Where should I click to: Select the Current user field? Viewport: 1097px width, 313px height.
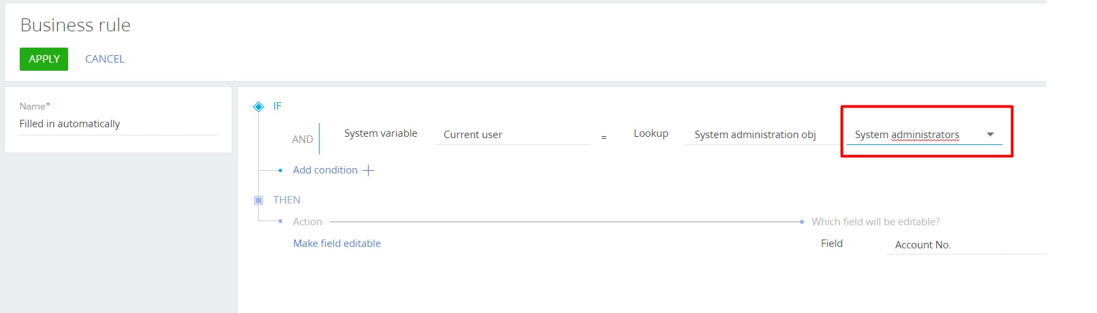[x=513, y=135]
